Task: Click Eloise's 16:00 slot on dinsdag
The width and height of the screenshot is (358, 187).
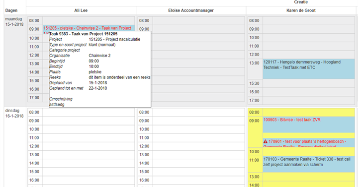Action: [x=198, y=180]
